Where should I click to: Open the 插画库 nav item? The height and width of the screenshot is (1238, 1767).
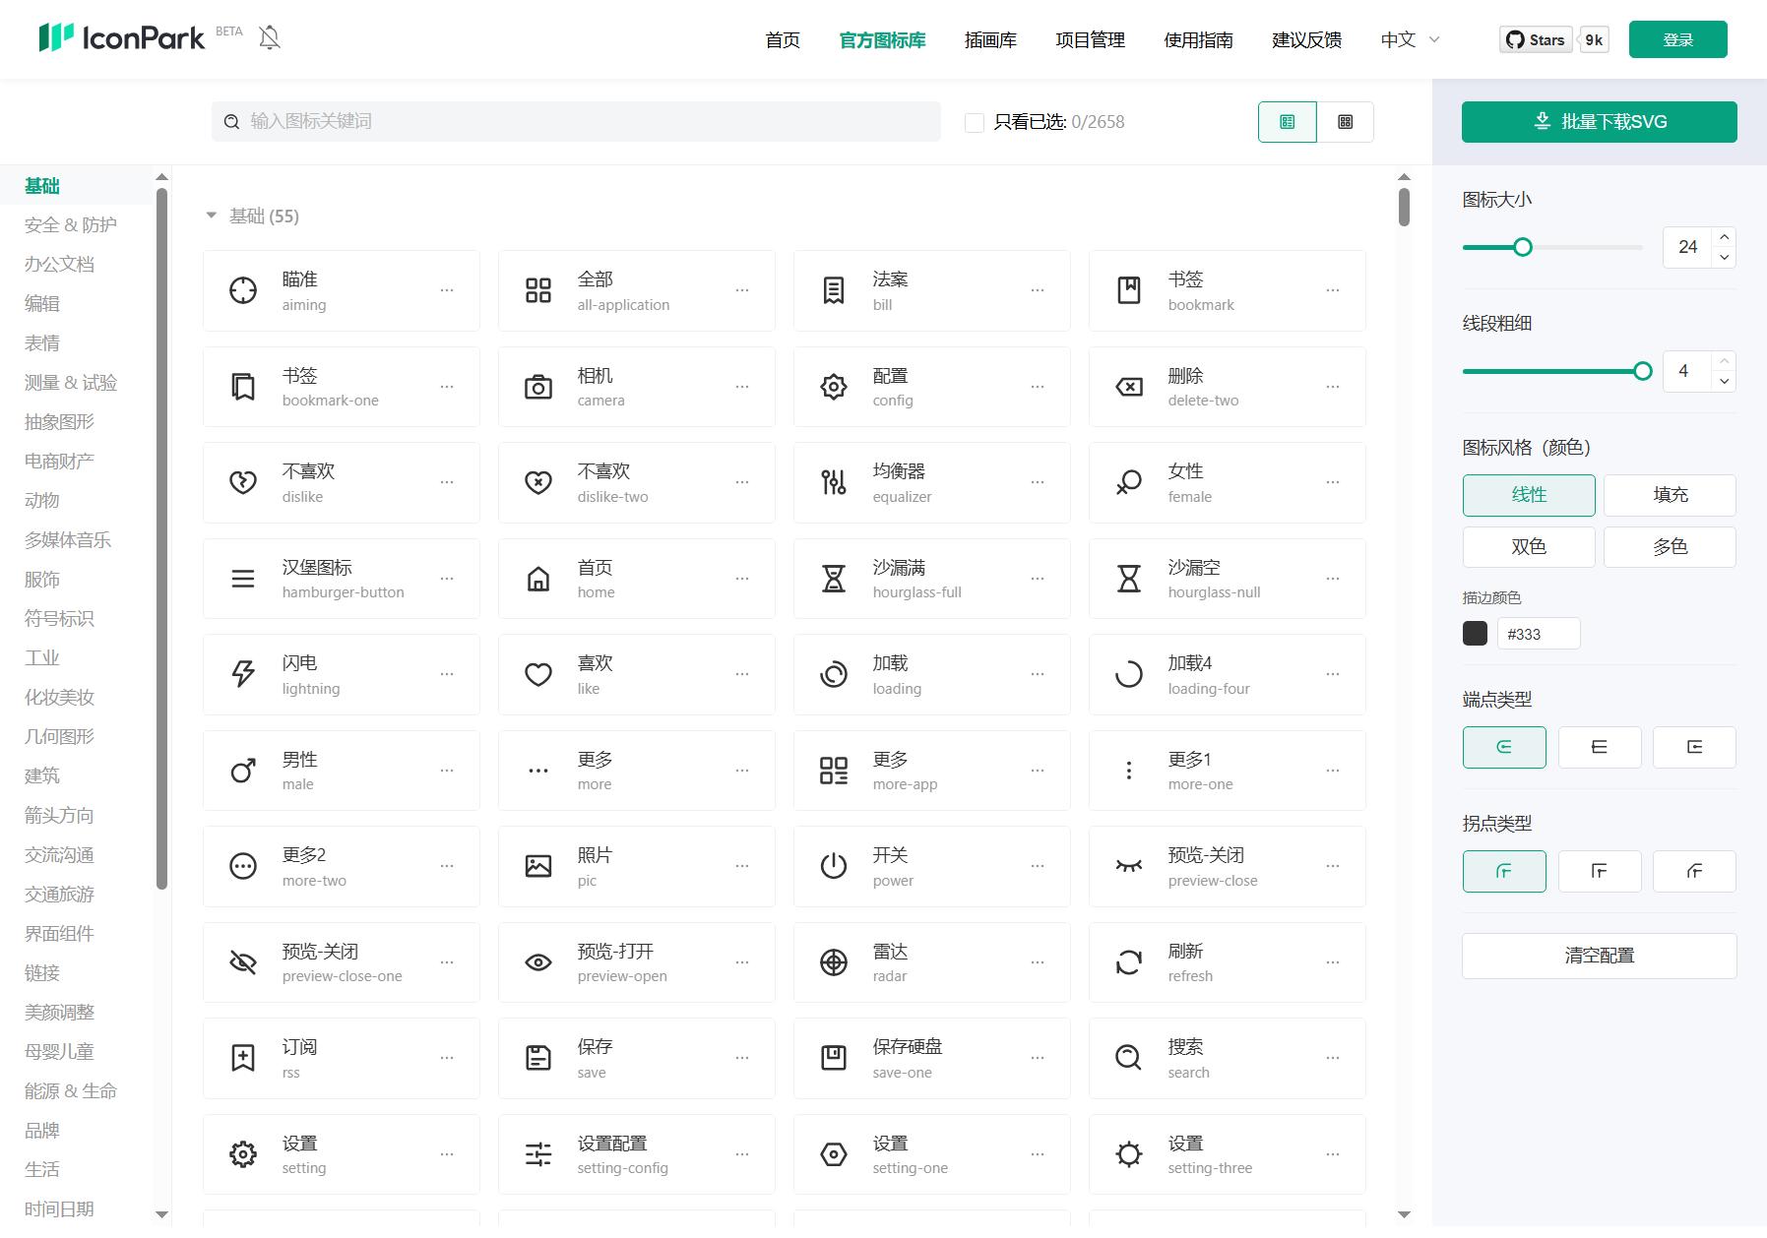990,39
